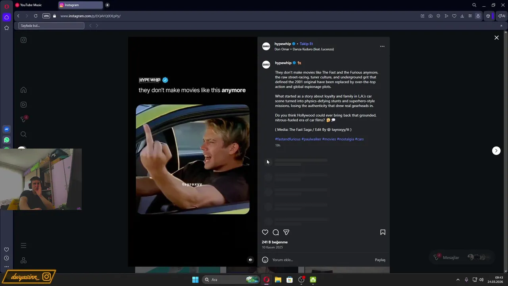Click the Instagram logo in sidebar
This screenshot has height=286, width=508.
coord(23,40)
